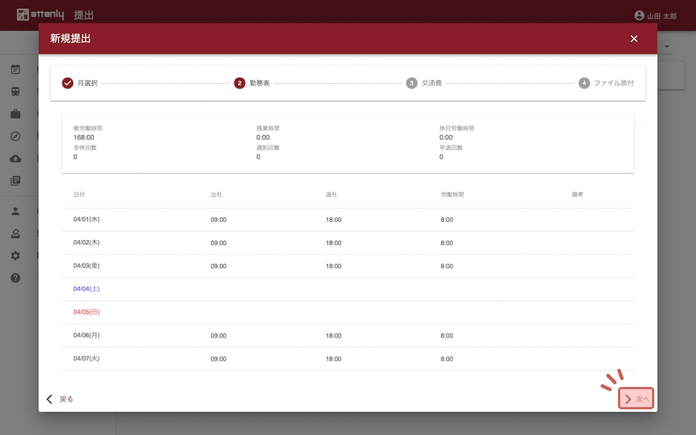The height and width of the screenshot is (435, 696).
Task: Open the compass icon in the sidebar
Action: pos(15,136)
